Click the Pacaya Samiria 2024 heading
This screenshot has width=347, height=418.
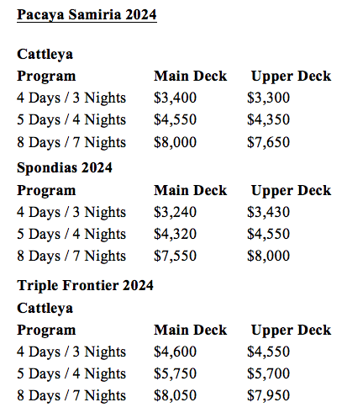(x=87, y=15)
